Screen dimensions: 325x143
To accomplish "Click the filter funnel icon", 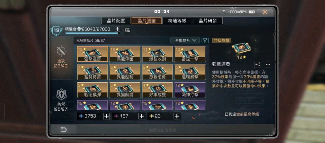I will [205, 40].
